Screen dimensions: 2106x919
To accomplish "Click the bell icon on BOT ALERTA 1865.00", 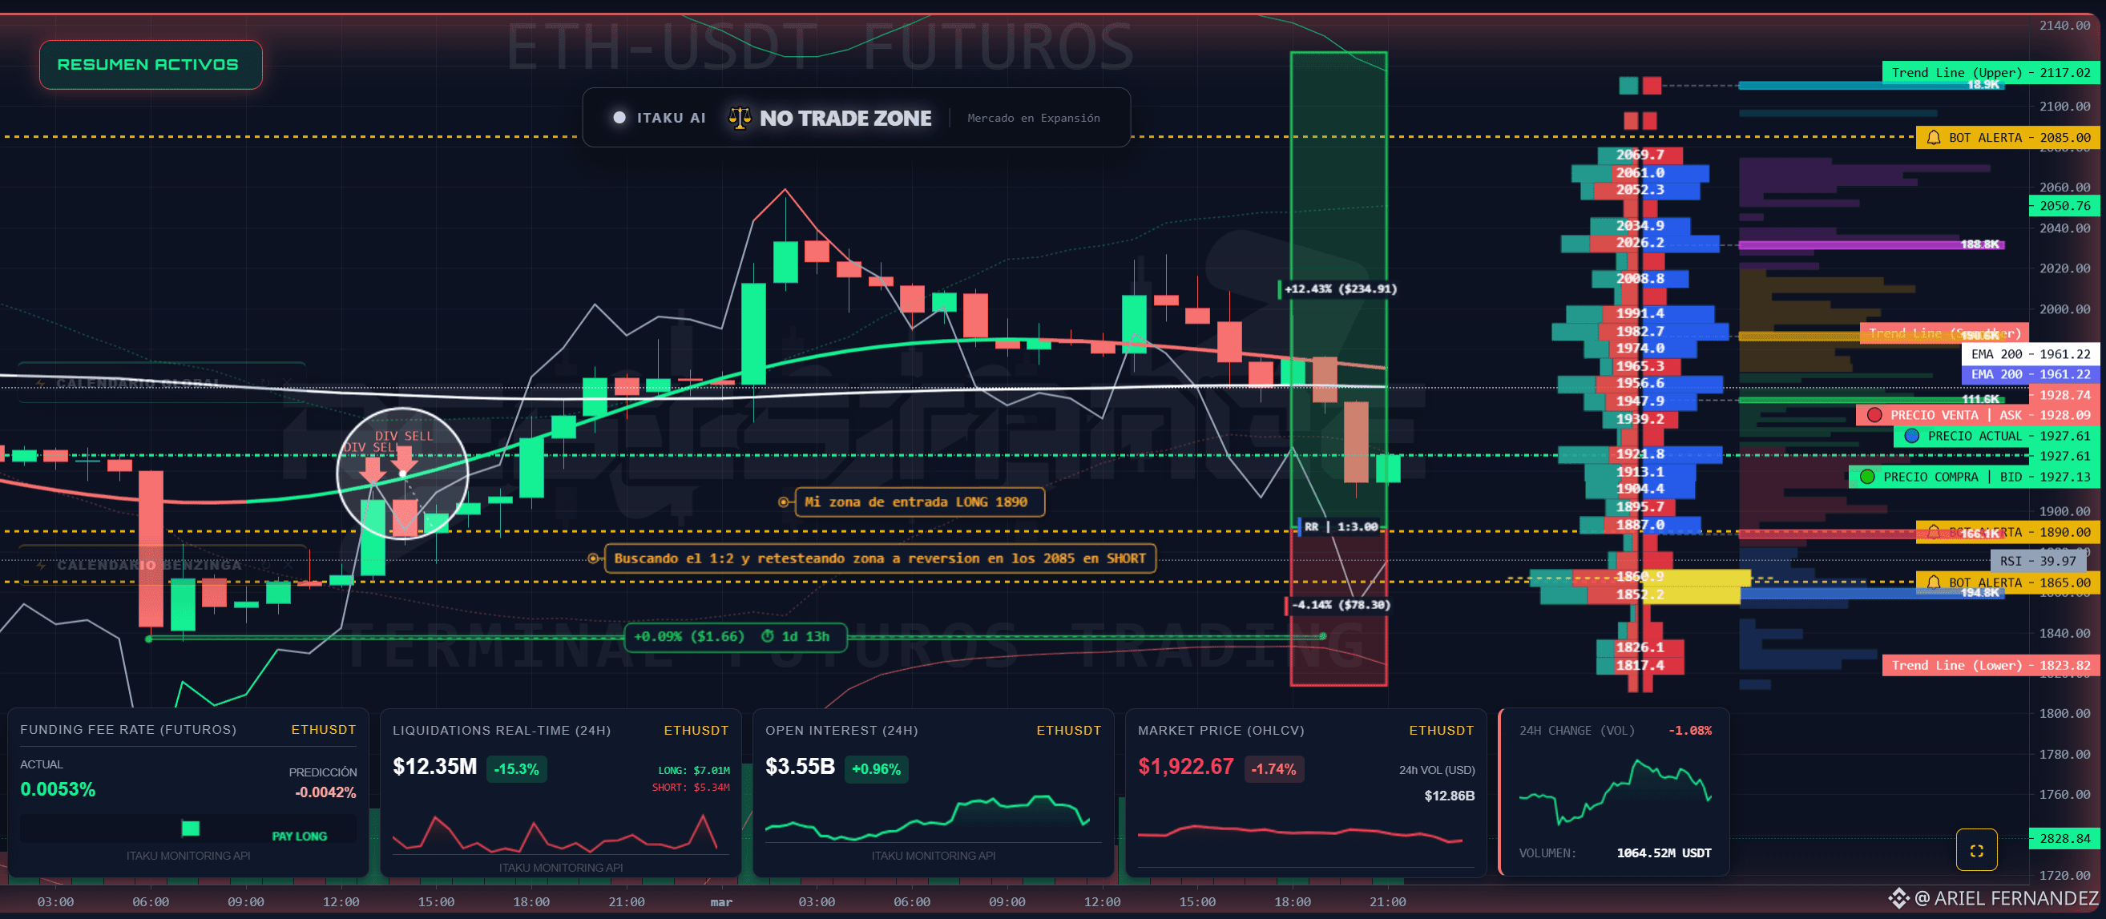I will [1934, 582].
